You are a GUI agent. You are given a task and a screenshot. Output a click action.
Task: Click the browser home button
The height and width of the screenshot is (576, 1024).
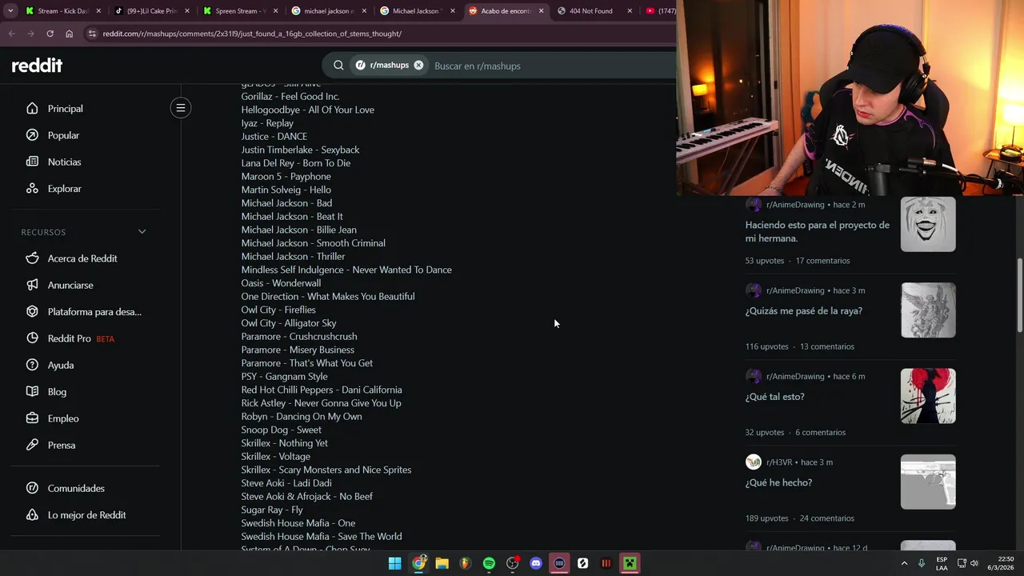69,34
